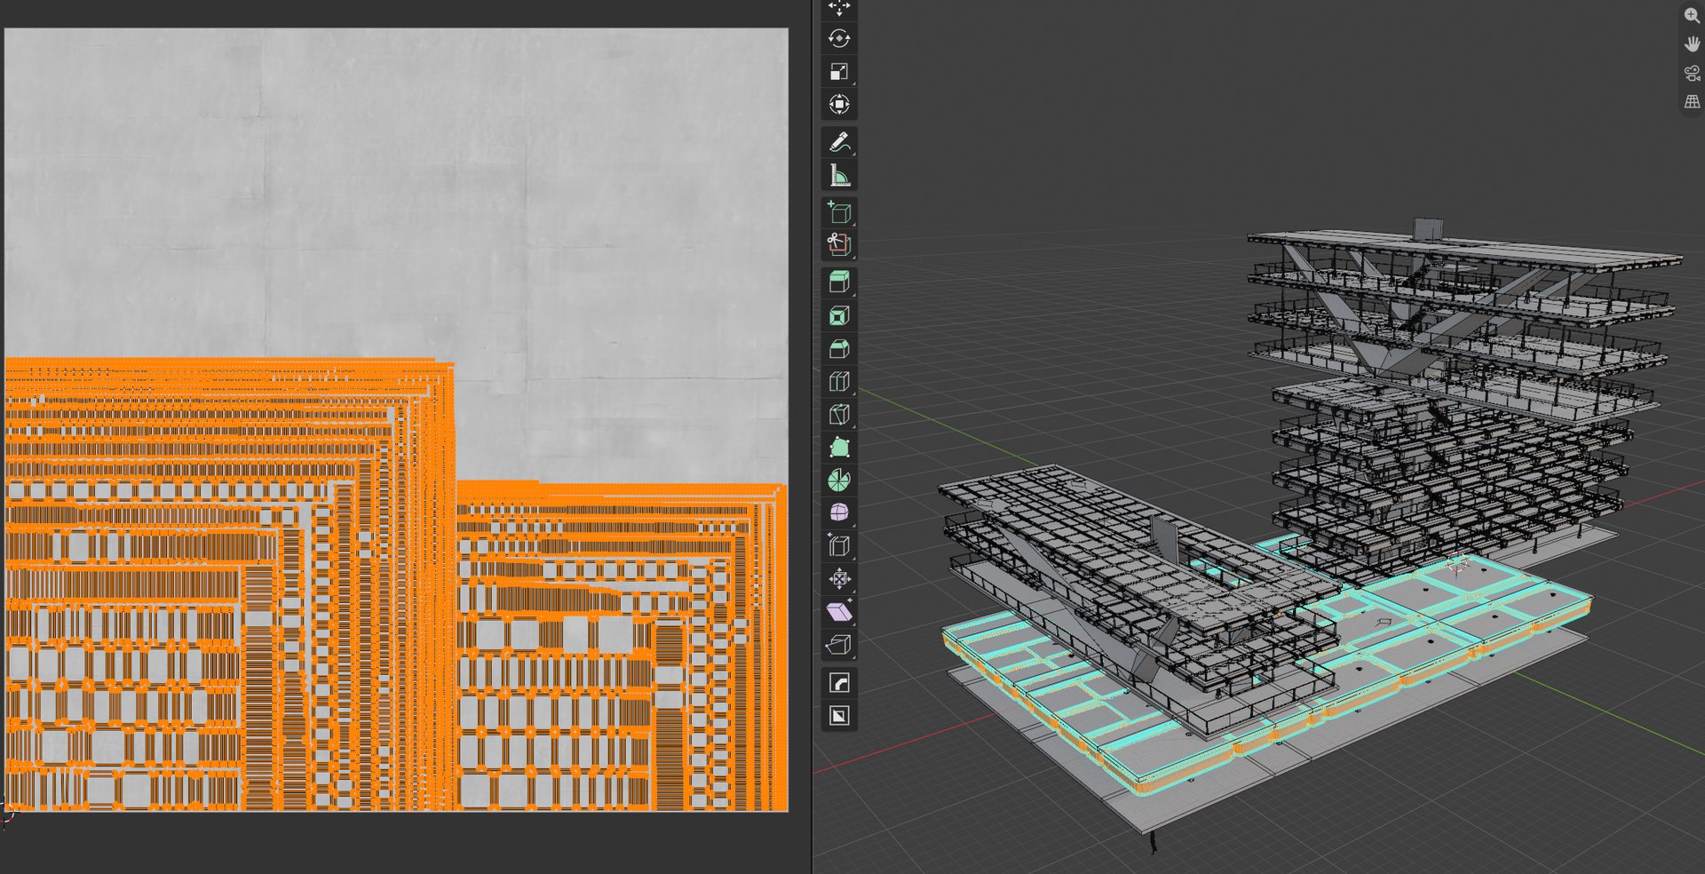Select the Inset Faces tool
This screenshot has height=874, width=1705.
click(839, 315)
